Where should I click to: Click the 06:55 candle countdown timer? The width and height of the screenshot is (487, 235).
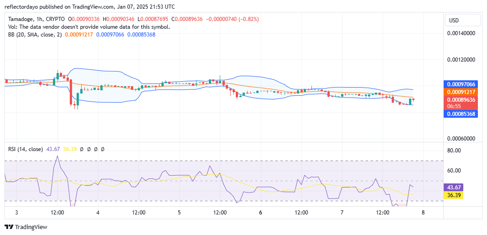click(x=453, y=106)
